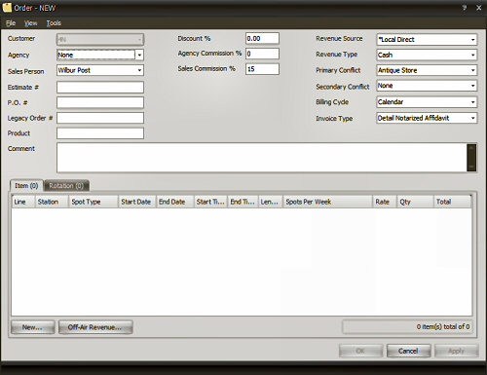Click the help question mark icon

[x=465, y=8]
